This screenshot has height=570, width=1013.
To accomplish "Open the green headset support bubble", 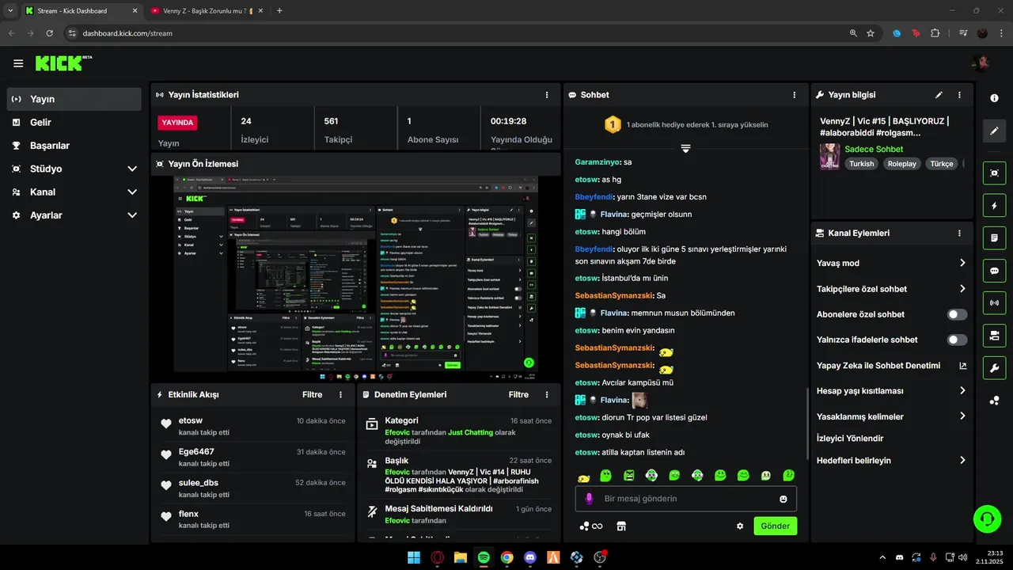I will click(987, 519).
